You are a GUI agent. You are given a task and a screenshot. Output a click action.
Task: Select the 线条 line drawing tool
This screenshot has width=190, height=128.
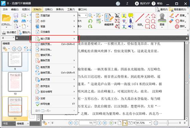140,20
